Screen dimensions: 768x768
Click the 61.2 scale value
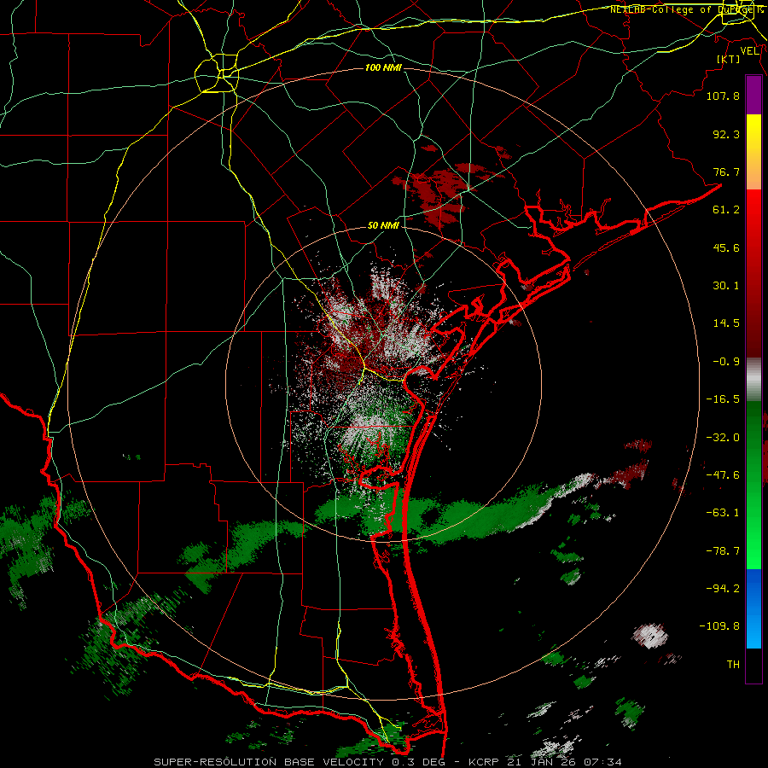coord(726,210)
